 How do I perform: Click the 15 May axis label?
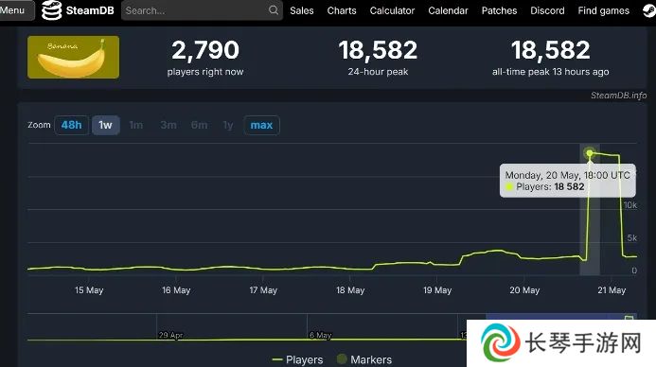[89, 290]
